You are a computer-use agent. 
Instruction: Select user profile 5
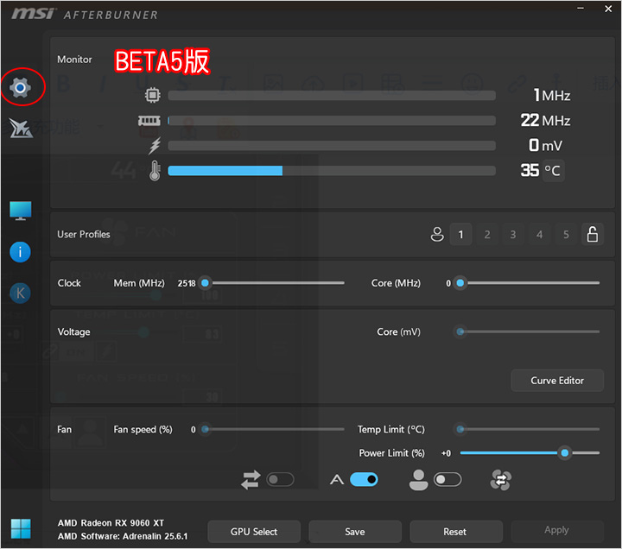(566, 234)
